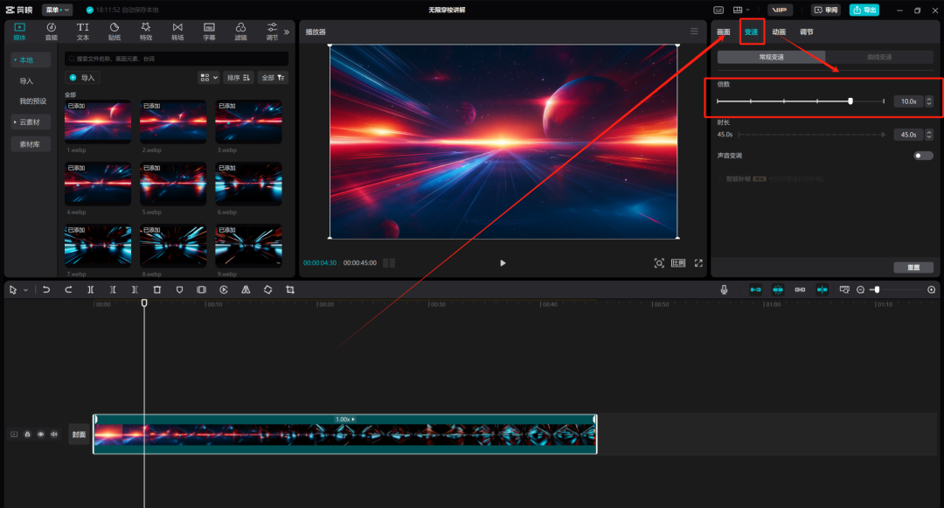944x508 pixels.
Task: Toggle the 声音变调 switch
Action: (x=923, y=156)
